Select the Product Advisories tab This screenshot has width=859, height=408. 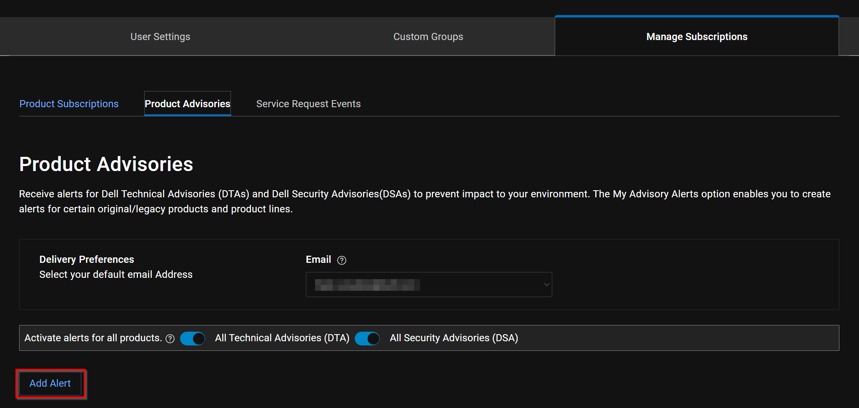pyautogui.click(x=187, y=103)
